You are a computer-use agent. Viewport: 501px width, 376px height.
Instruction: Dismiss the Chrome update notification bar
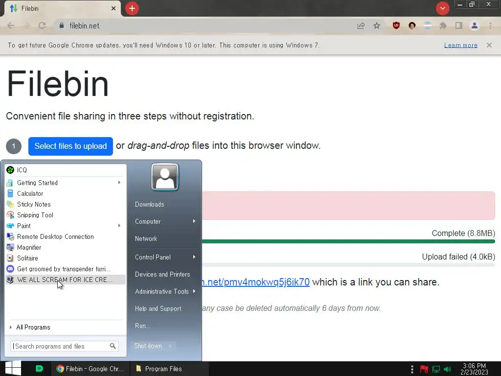[x=489, y=45]
